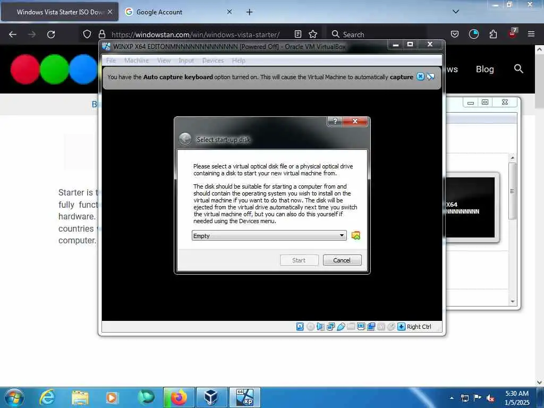Viewport: 544px width, 408px height.
Task: Open the Devices menu
Action: click(213, 61)
